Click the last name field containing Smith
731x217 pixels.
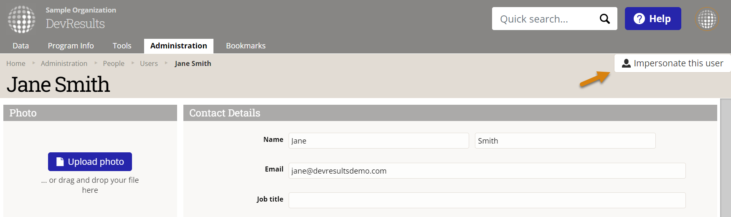point(565,141)
